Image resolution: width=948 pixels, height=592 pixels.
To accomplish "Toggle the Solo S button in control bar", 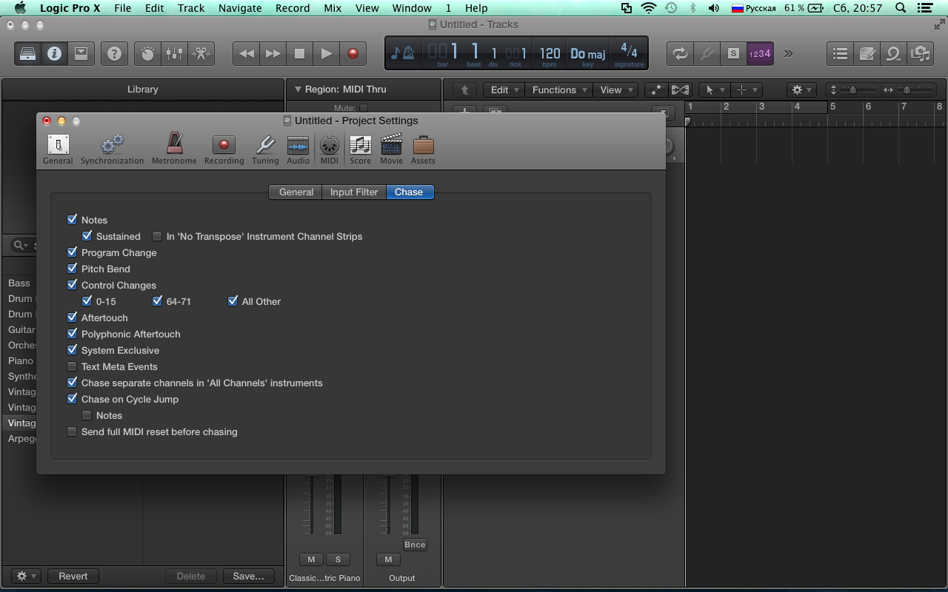I will [733, 53].
